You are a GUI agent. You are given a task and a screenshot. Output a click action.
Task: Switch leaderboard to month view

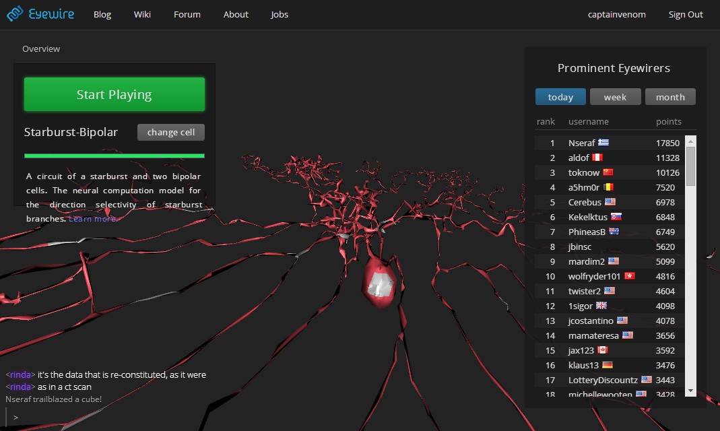[x=670, y=97]
